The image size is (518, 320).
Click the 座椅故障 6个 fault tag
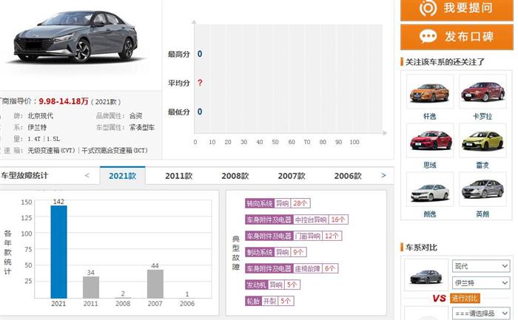click(x=292, y=268)
